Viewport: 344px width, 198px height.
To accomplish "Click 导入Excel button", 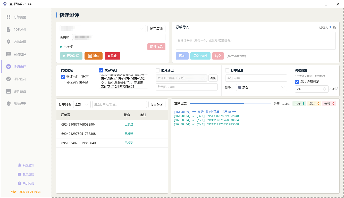I will (200, 56).
